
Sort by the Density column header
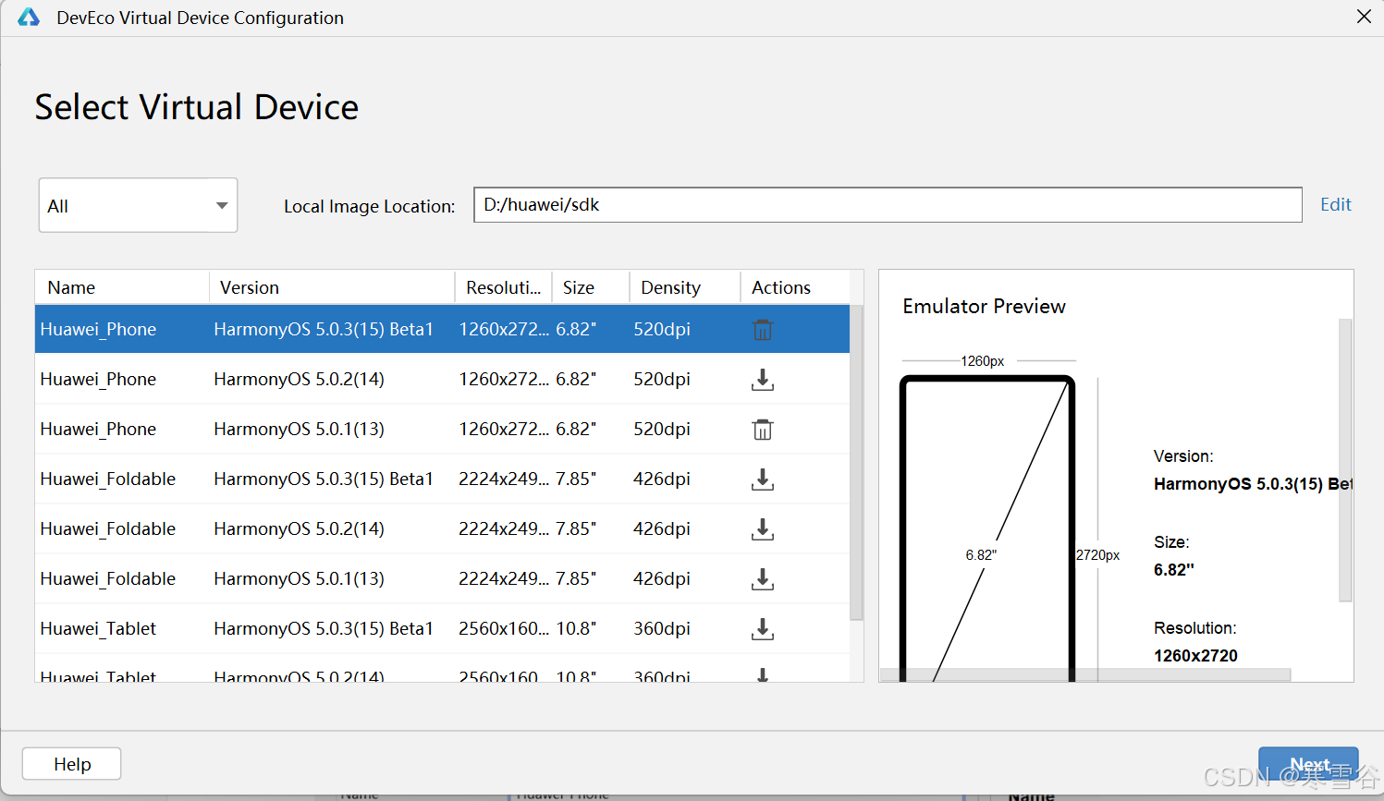[x=685, y=287]
